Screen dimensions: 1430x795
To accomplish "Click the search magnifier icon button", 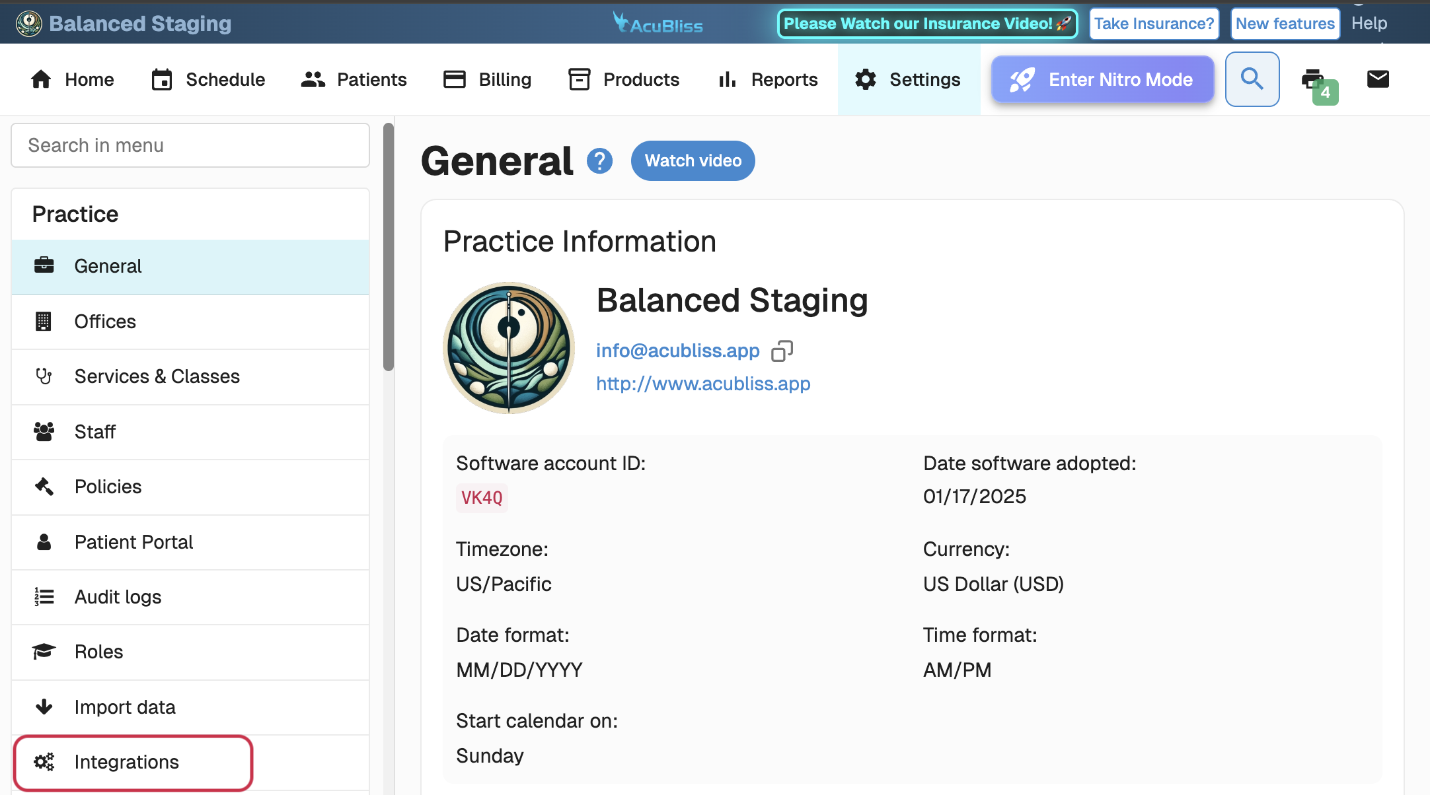I will (1252, 79).
